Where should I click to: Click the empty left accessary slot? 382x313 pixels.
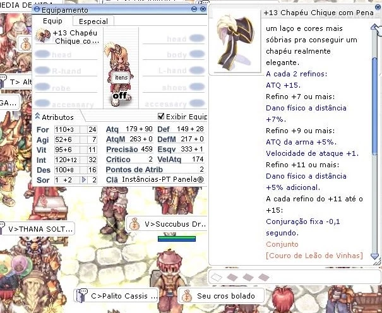click(x=66, y=104)
